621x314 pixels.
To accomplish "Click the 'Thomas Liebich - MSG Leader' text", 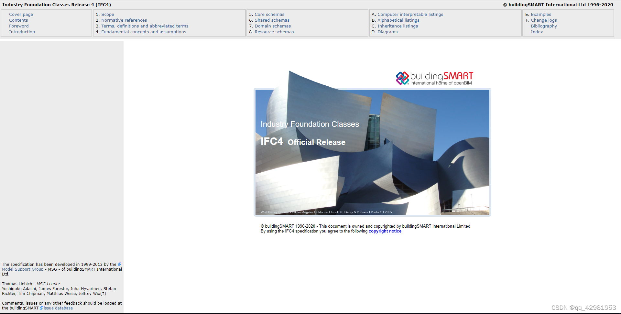I will pyautogui.click(x=31, y=284).
